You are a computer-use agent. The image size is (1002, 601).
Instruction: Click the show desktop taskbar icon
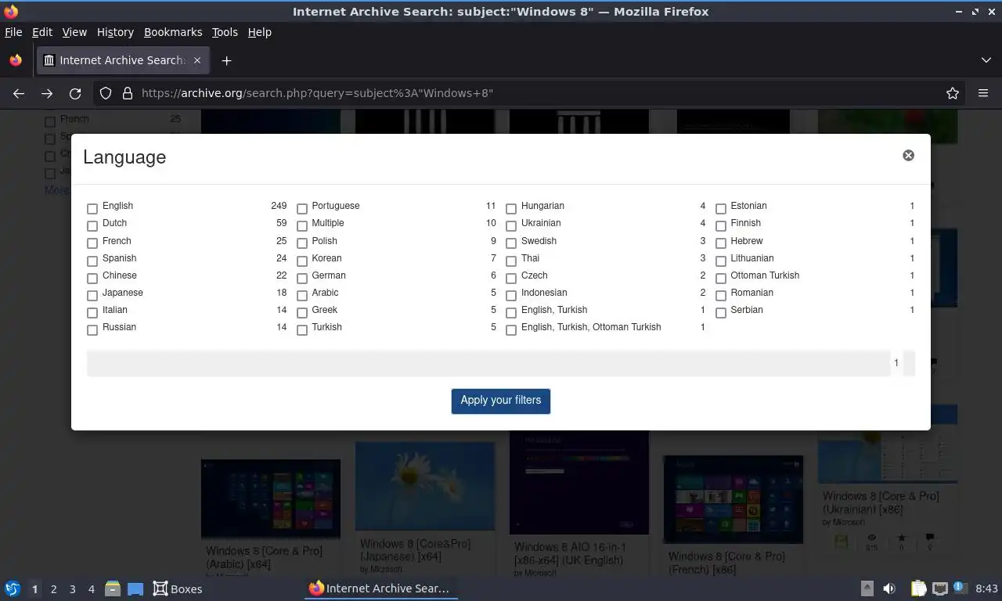click(x=135, y=588)
